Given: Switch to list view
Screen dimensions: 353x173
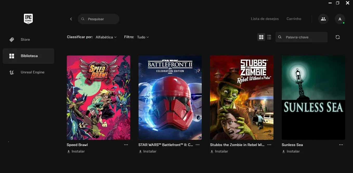Looking at the screenshot, I should pyautogui.click(x=269, y=37).
